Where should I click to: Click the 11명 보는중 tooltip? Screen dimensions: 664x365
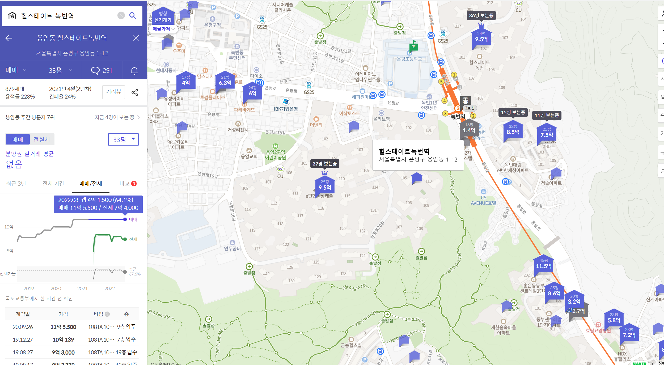click(x=547, y=115)
